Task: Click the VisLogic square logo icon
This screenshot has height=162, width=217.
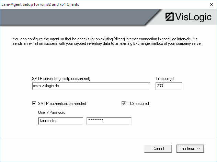Action: (x=170, y=17)
